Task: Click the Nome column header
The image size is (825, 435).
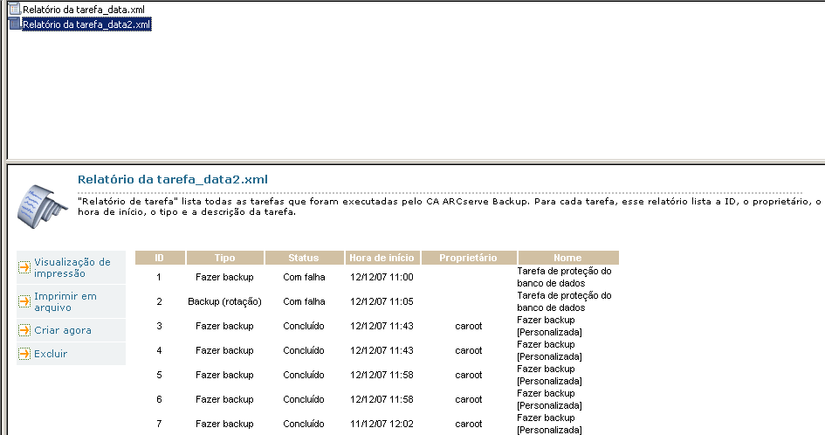Action: (x=568, y=258)
